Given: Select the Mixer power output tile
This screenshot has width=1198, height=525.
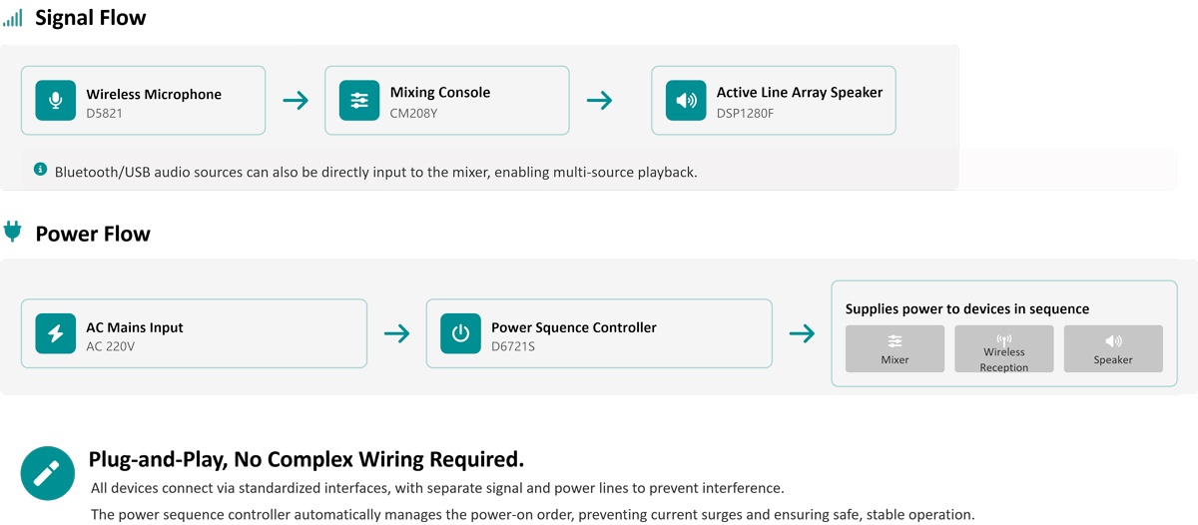Looking at the screenshot, I should [895, 349].
